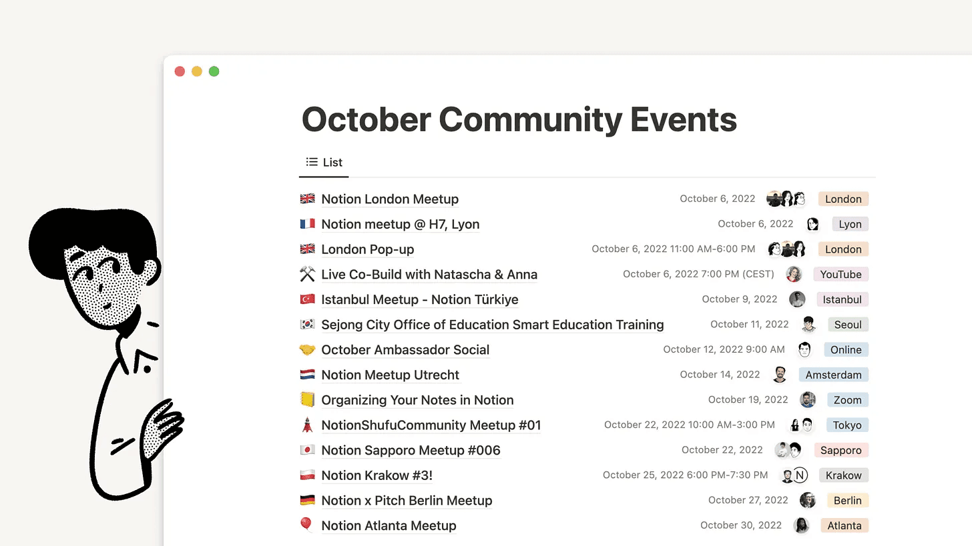Click the UK flag icon beside London Pop-up
This screenshot has height=546, width=972.
click(307, 249)
